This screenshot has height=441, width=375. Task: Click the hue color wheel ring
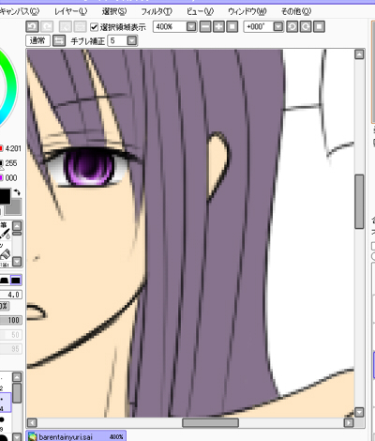(x=11, y=86)
